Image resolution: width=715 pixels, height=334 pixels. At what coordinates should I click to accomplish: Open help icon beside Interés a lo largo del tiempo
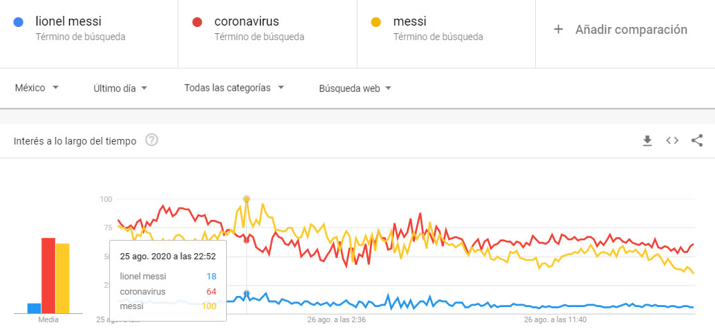(151, 140)
